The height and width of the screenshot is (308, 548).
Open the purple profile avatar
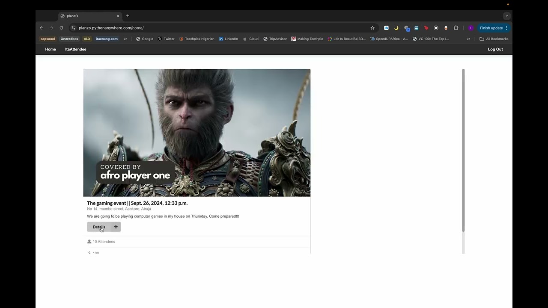(471, 28)
